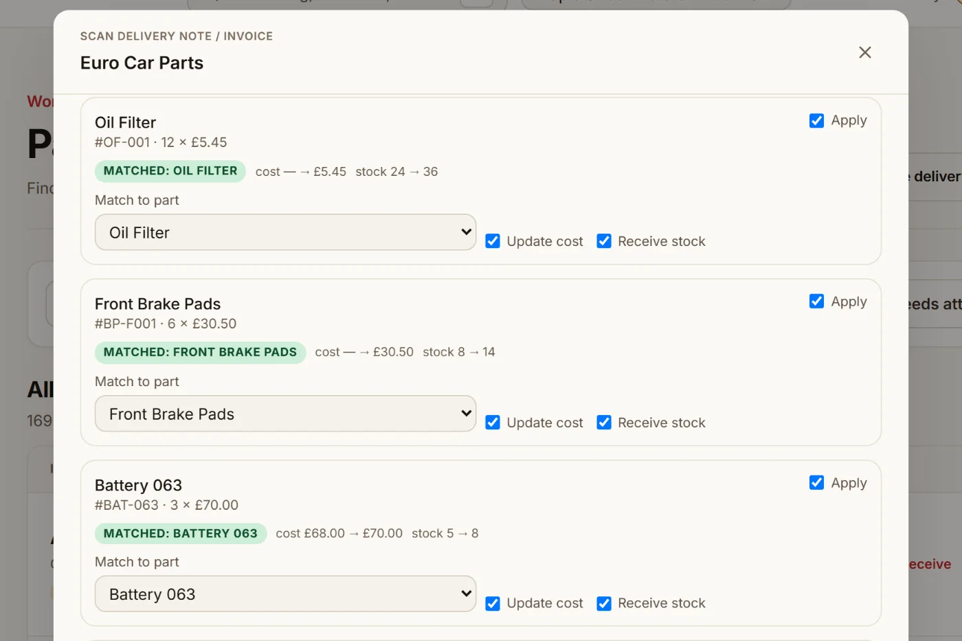This screenshot has height=641, width=962.
Task: Toggle Update cost for Battery 063
Action: (493, 603)
